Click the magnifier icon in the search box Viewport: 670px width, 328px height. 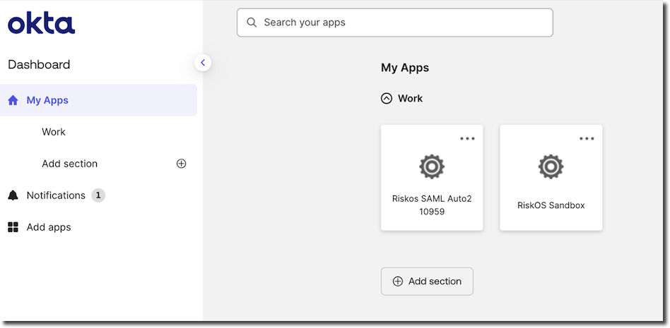pos(252,23)
